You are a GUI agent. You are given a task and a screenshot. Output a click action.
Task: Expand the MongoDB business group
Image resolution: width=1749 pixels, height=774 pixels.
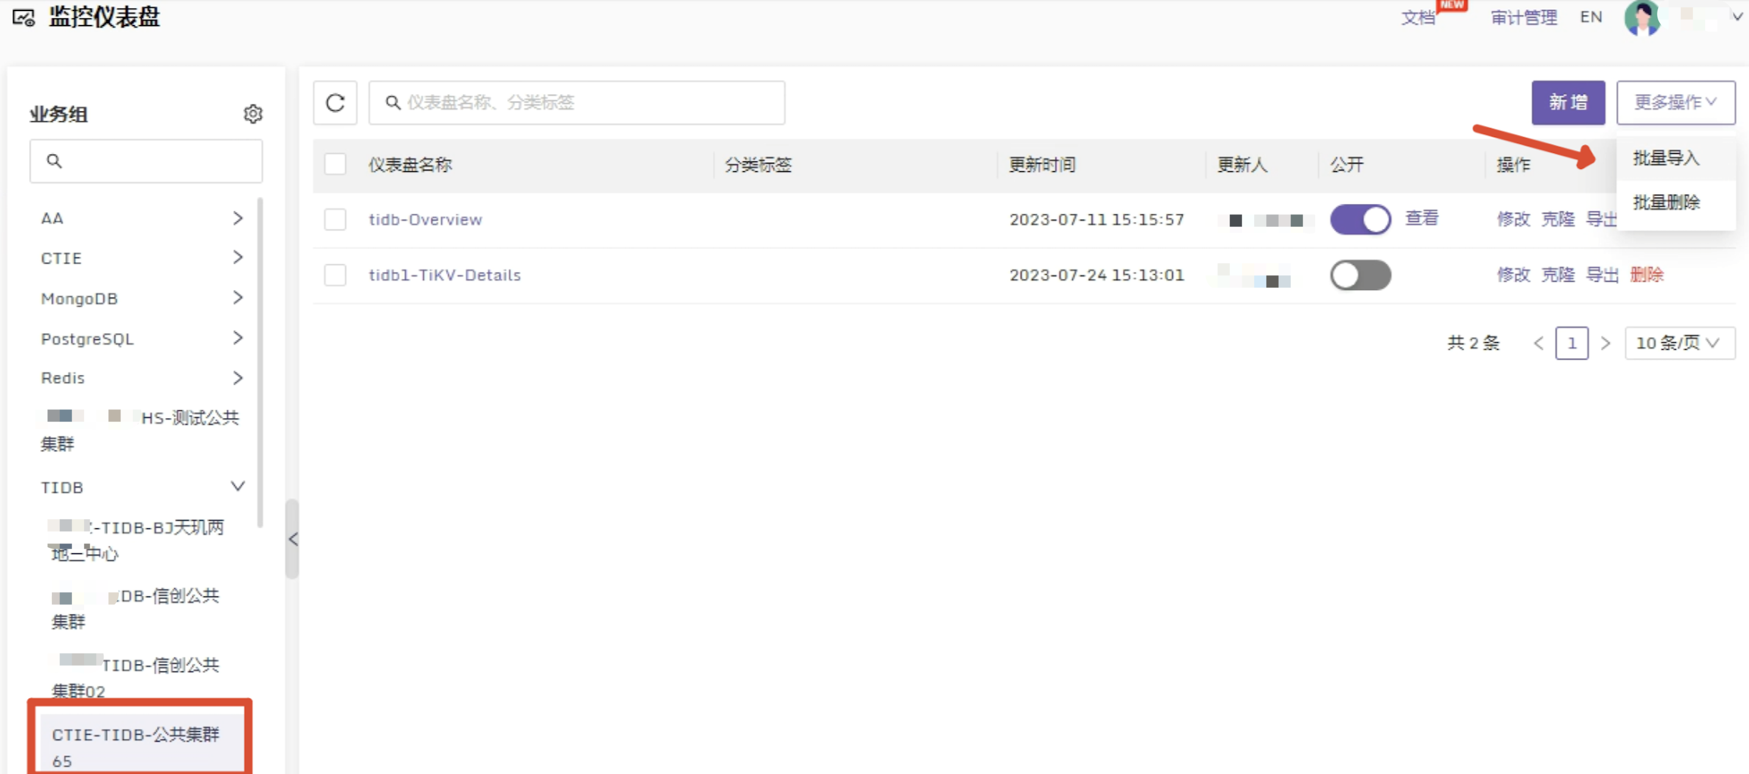237,297
